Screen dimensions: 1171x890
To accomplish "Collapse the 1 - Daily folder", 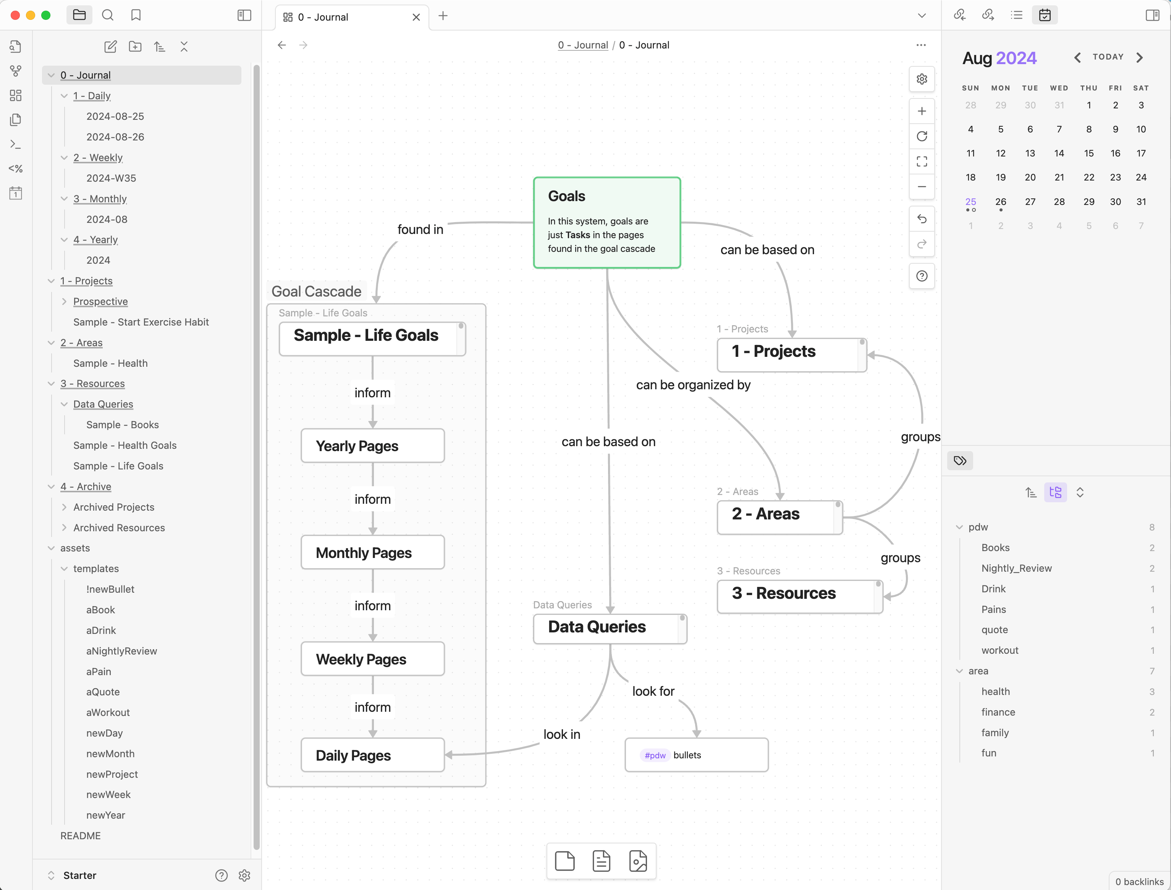I will click(64, 96).
